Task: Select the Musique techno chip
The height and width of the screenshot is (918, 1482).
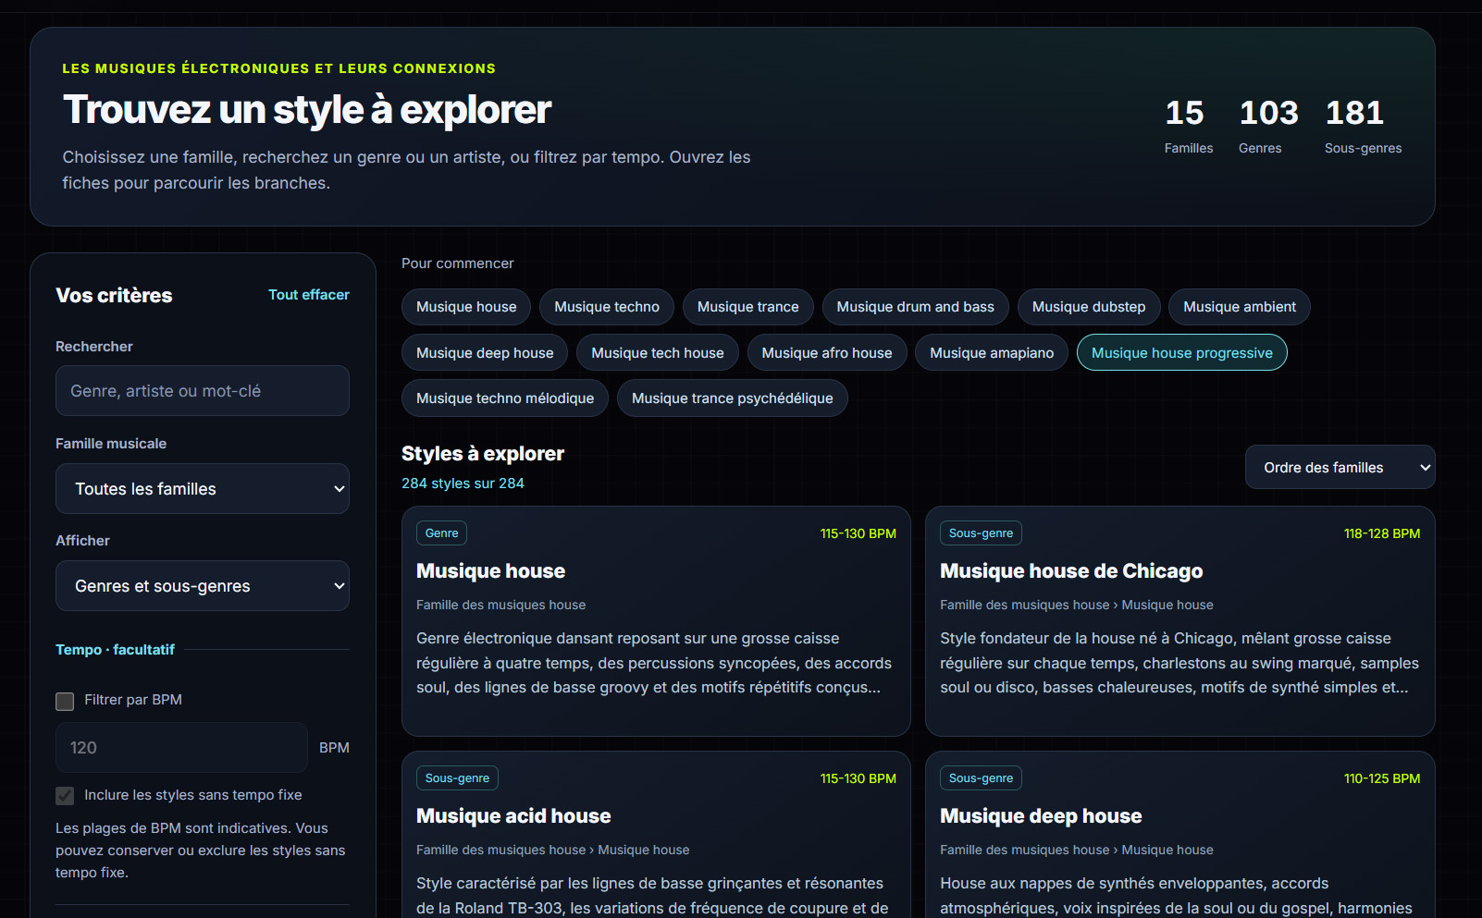Action: (x=607, y=307)
